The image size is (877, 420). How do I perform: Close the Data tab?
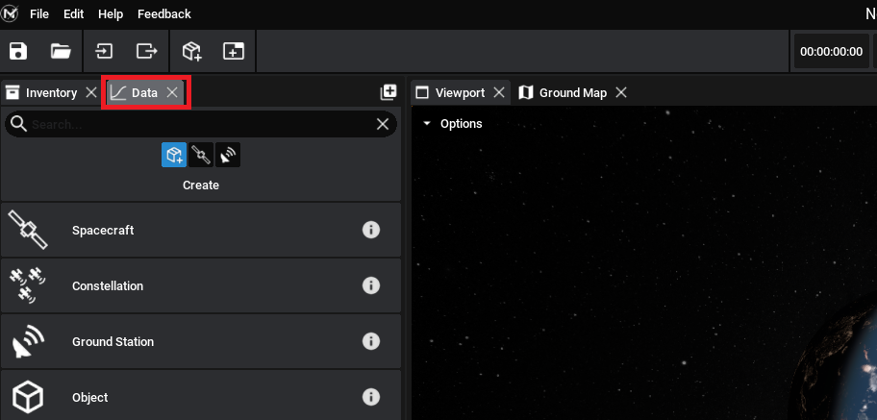tap(172, 93)
